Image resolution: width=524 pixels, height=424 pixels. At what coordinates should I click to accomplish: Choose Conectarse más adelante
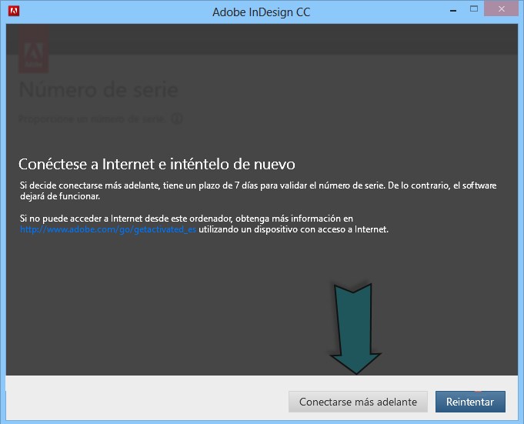click(x=358, y=402)
